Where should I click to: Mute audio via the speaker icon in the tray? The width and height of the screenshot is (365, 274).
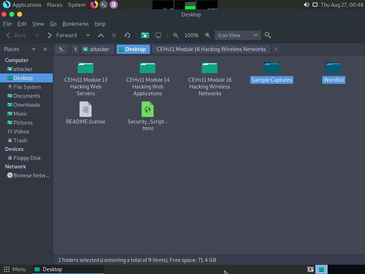pos(307,5)
